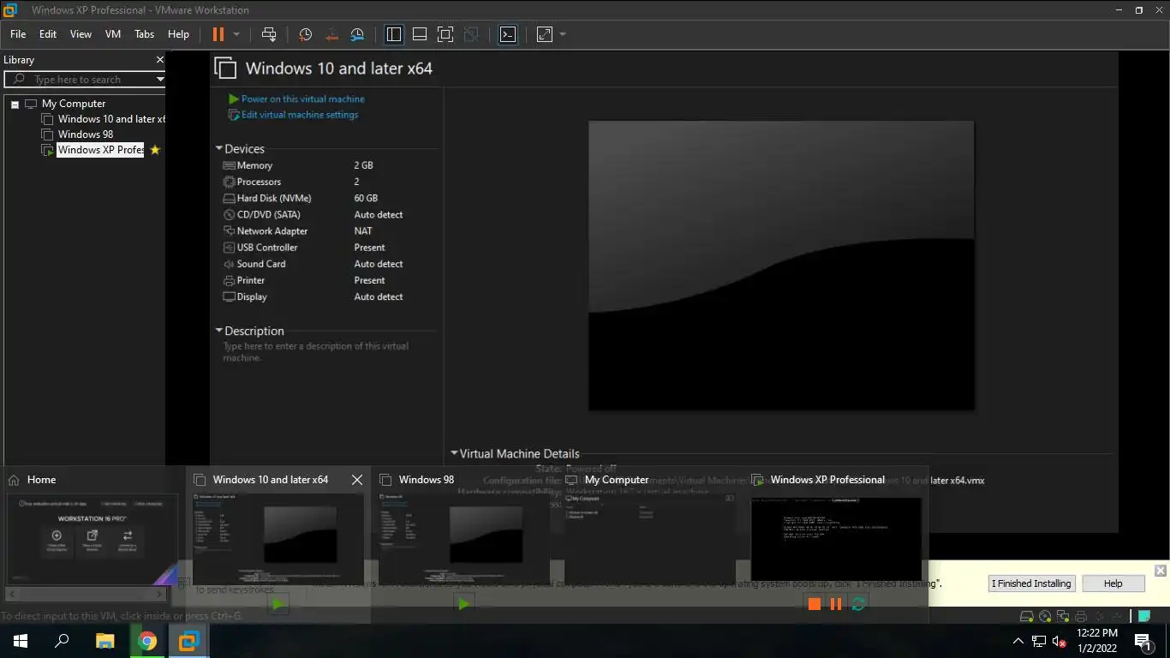Viewport: 1170px width, 658px height.
Task: Open the Help menu
Action: (x=178, y=34)
